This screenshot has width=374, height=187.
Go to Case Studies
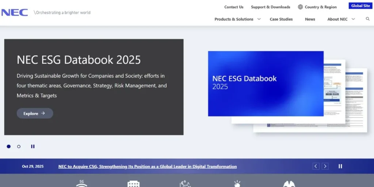pyautogui.click(x=281, y=19)
